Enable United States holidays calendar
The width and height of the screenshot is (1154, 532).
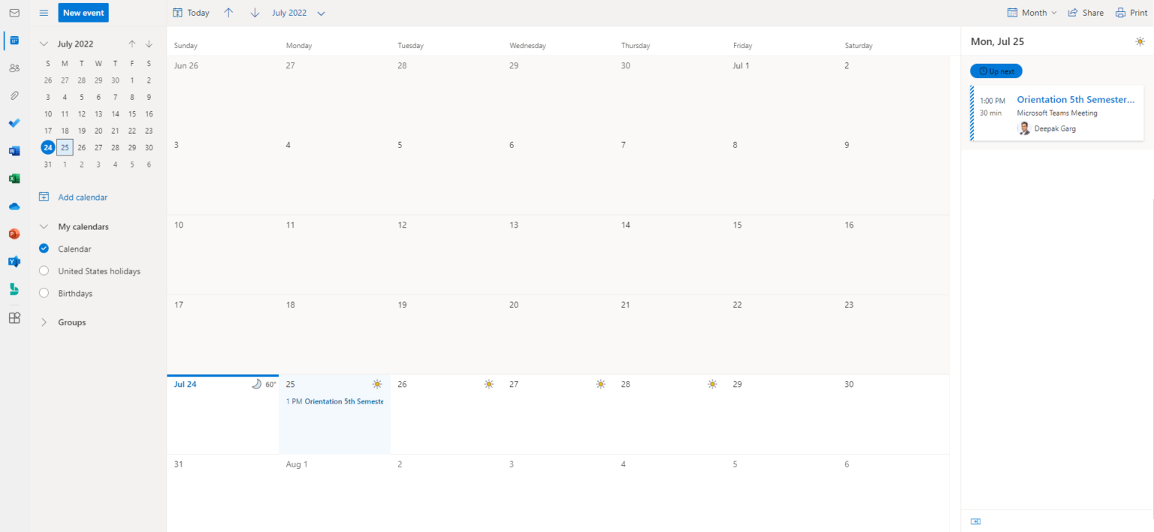point(44,271)
